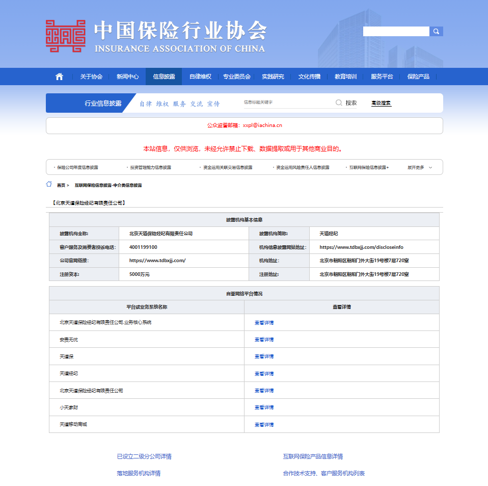Open the 关于协会 menu
Screen dimensions: 488x486
coord(91,76)
